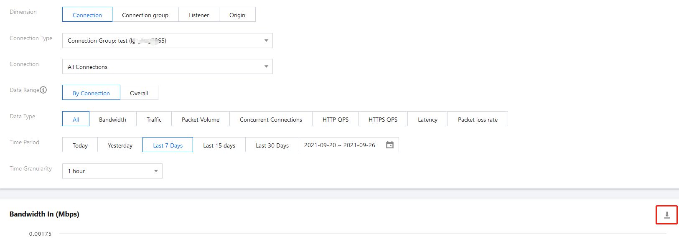Expand the Connection Type dropdown
The image size is (679, 242).
266,41
